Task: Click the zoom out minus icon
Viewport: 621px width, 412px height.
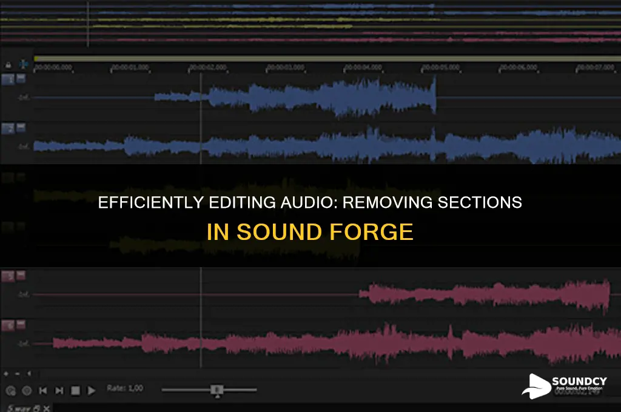Action: (x=18, y=374)
